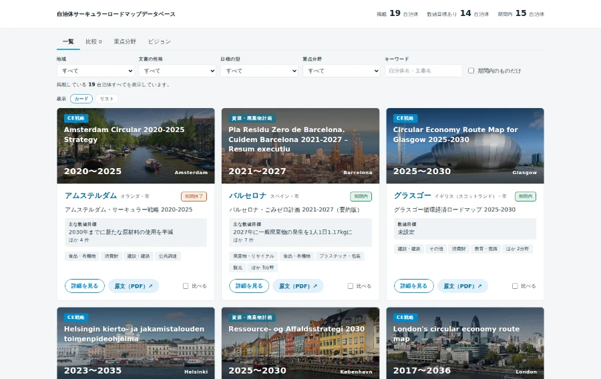The height and width of the screenshot is (379, 601).
Task: Click the 期間内 badge on グラスゴー card
Action: point(526,196)
